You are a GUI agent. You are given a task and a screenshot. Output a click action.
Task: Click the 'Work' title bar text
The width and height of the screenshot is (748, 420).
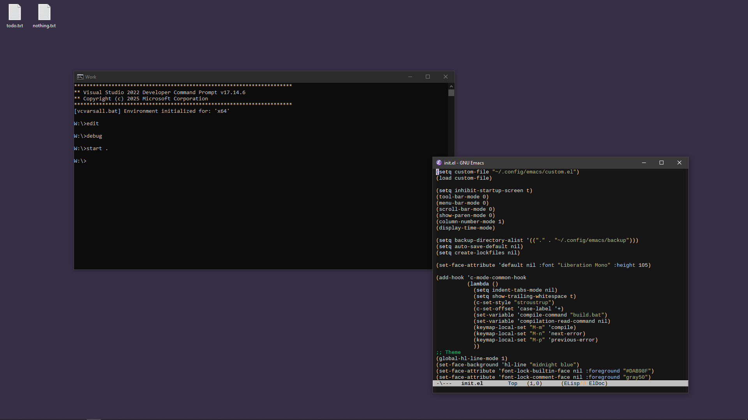[x=91, y=77]
